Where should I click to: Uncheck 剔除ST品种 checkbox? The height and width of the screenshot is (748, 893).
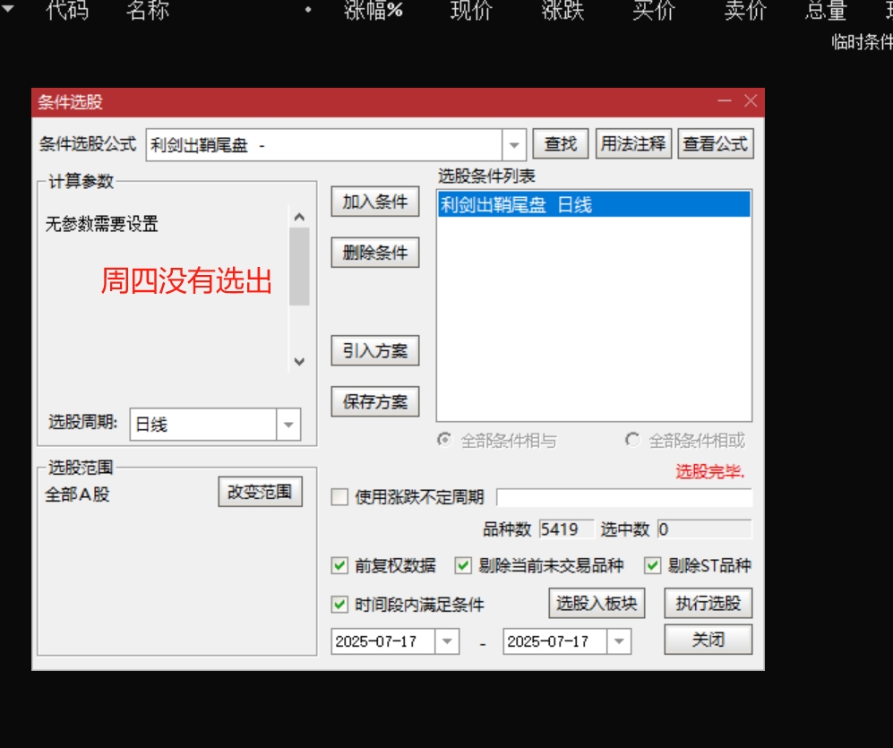653,565
